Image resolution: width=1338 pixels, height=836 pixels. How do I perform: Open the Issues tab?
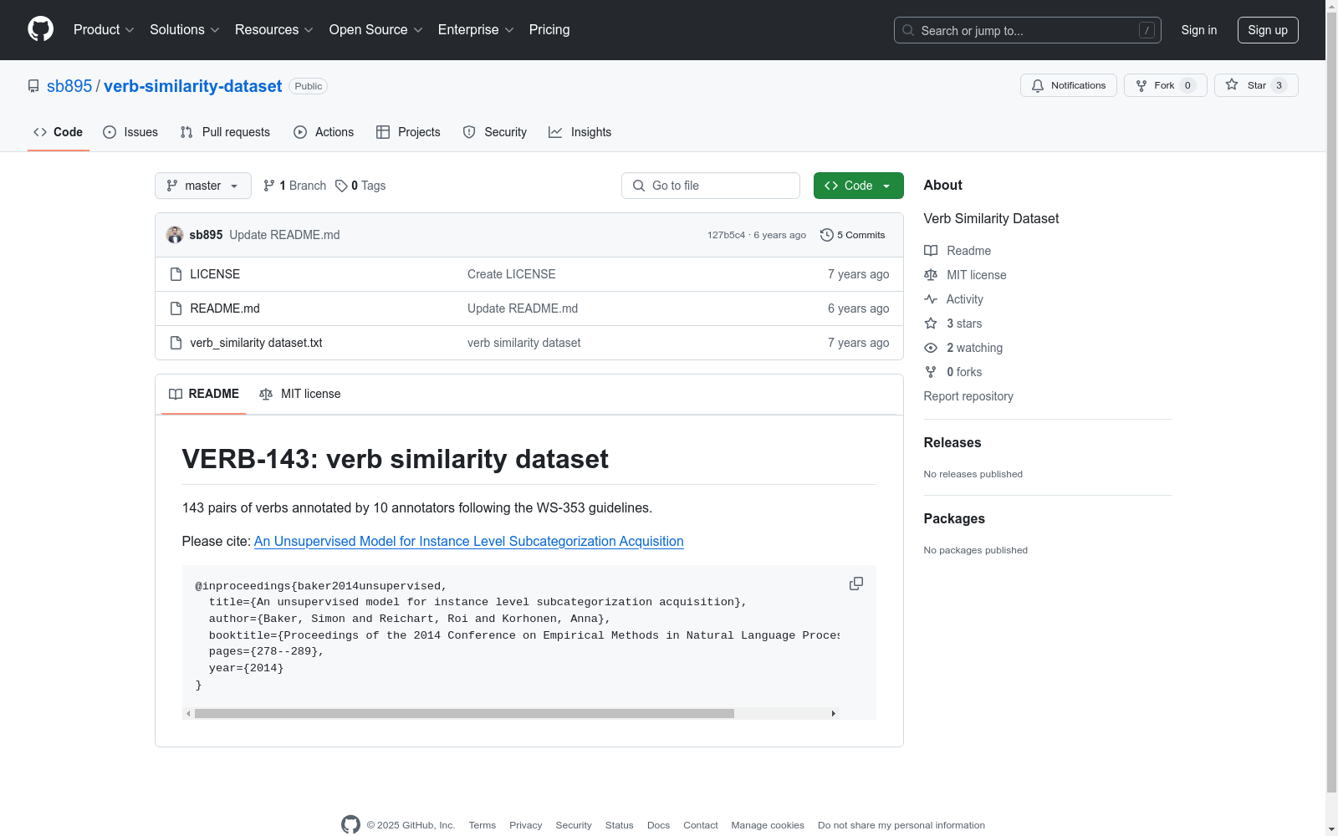pyautogui.click(x=130, y=132)
